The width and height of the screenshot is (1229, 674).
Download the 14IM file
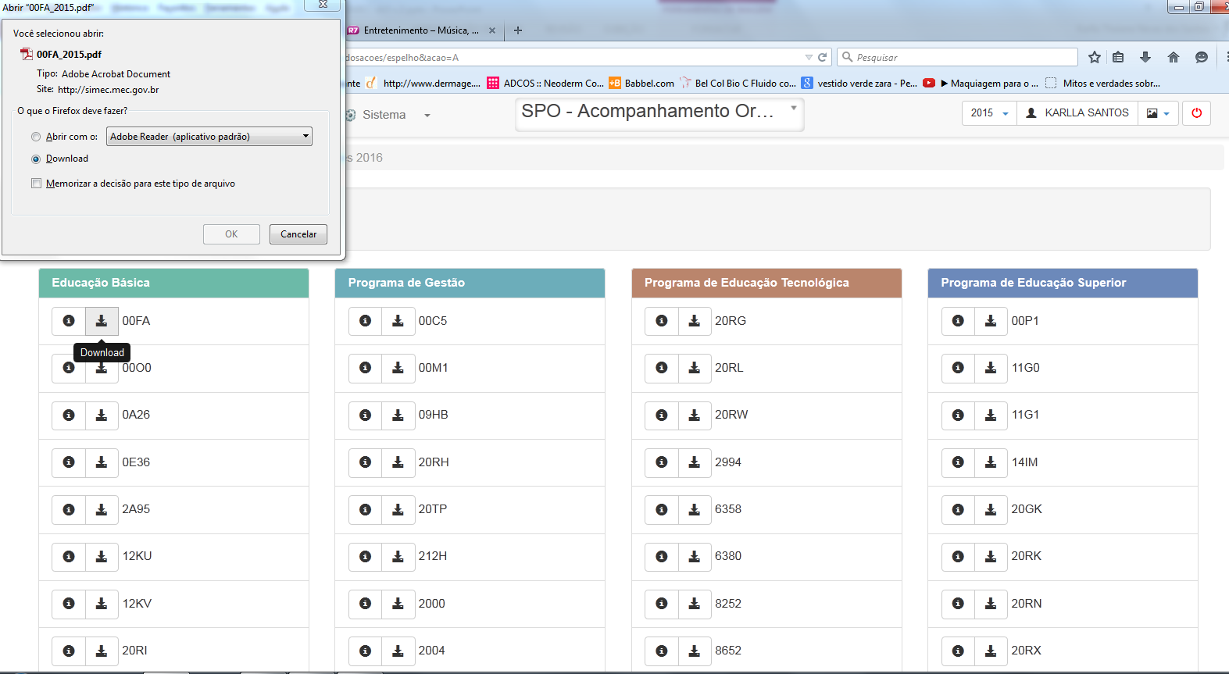[991, 462]
